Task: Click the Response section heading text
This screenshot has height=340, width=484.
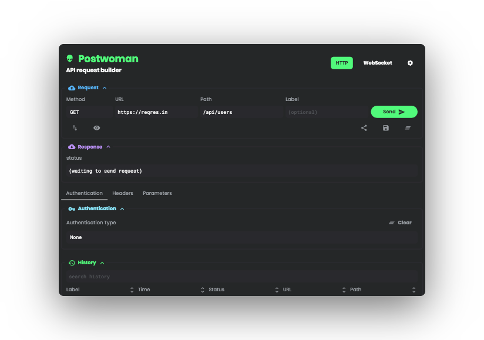Action: point(90,147)
